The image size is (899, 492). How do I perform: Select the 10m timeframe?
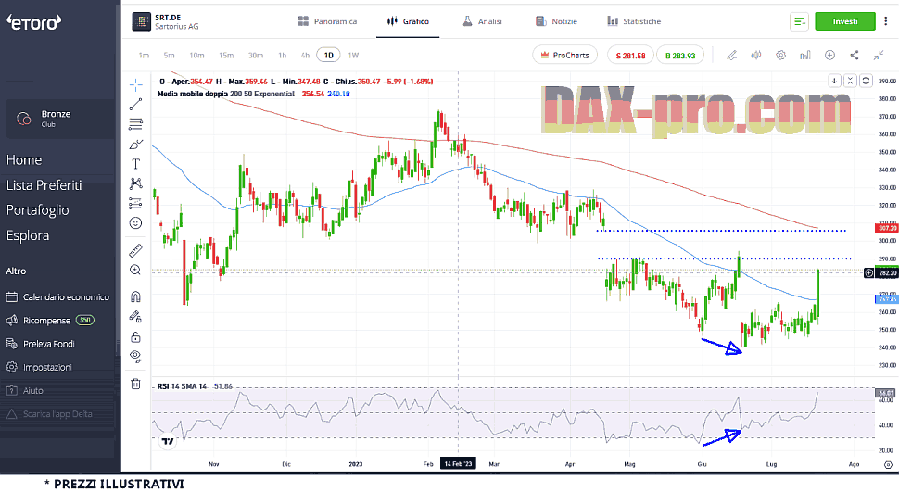tap(196, 55)
